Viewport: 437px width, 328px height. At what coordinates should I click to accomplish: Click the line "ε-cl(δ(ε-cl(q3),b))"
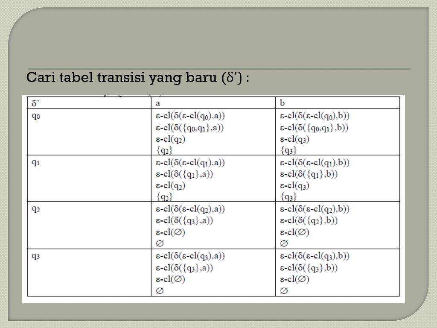click(x=315, y=256)
